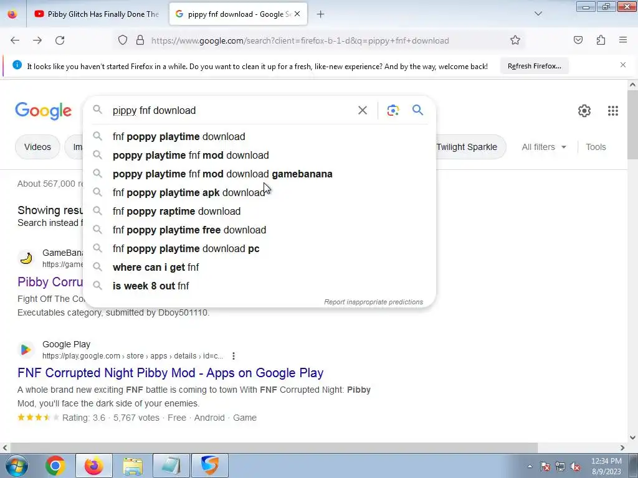Bookmark this page with the star
Image resolution: width=638 pixels, height=478 pixels.
point(515,40)
